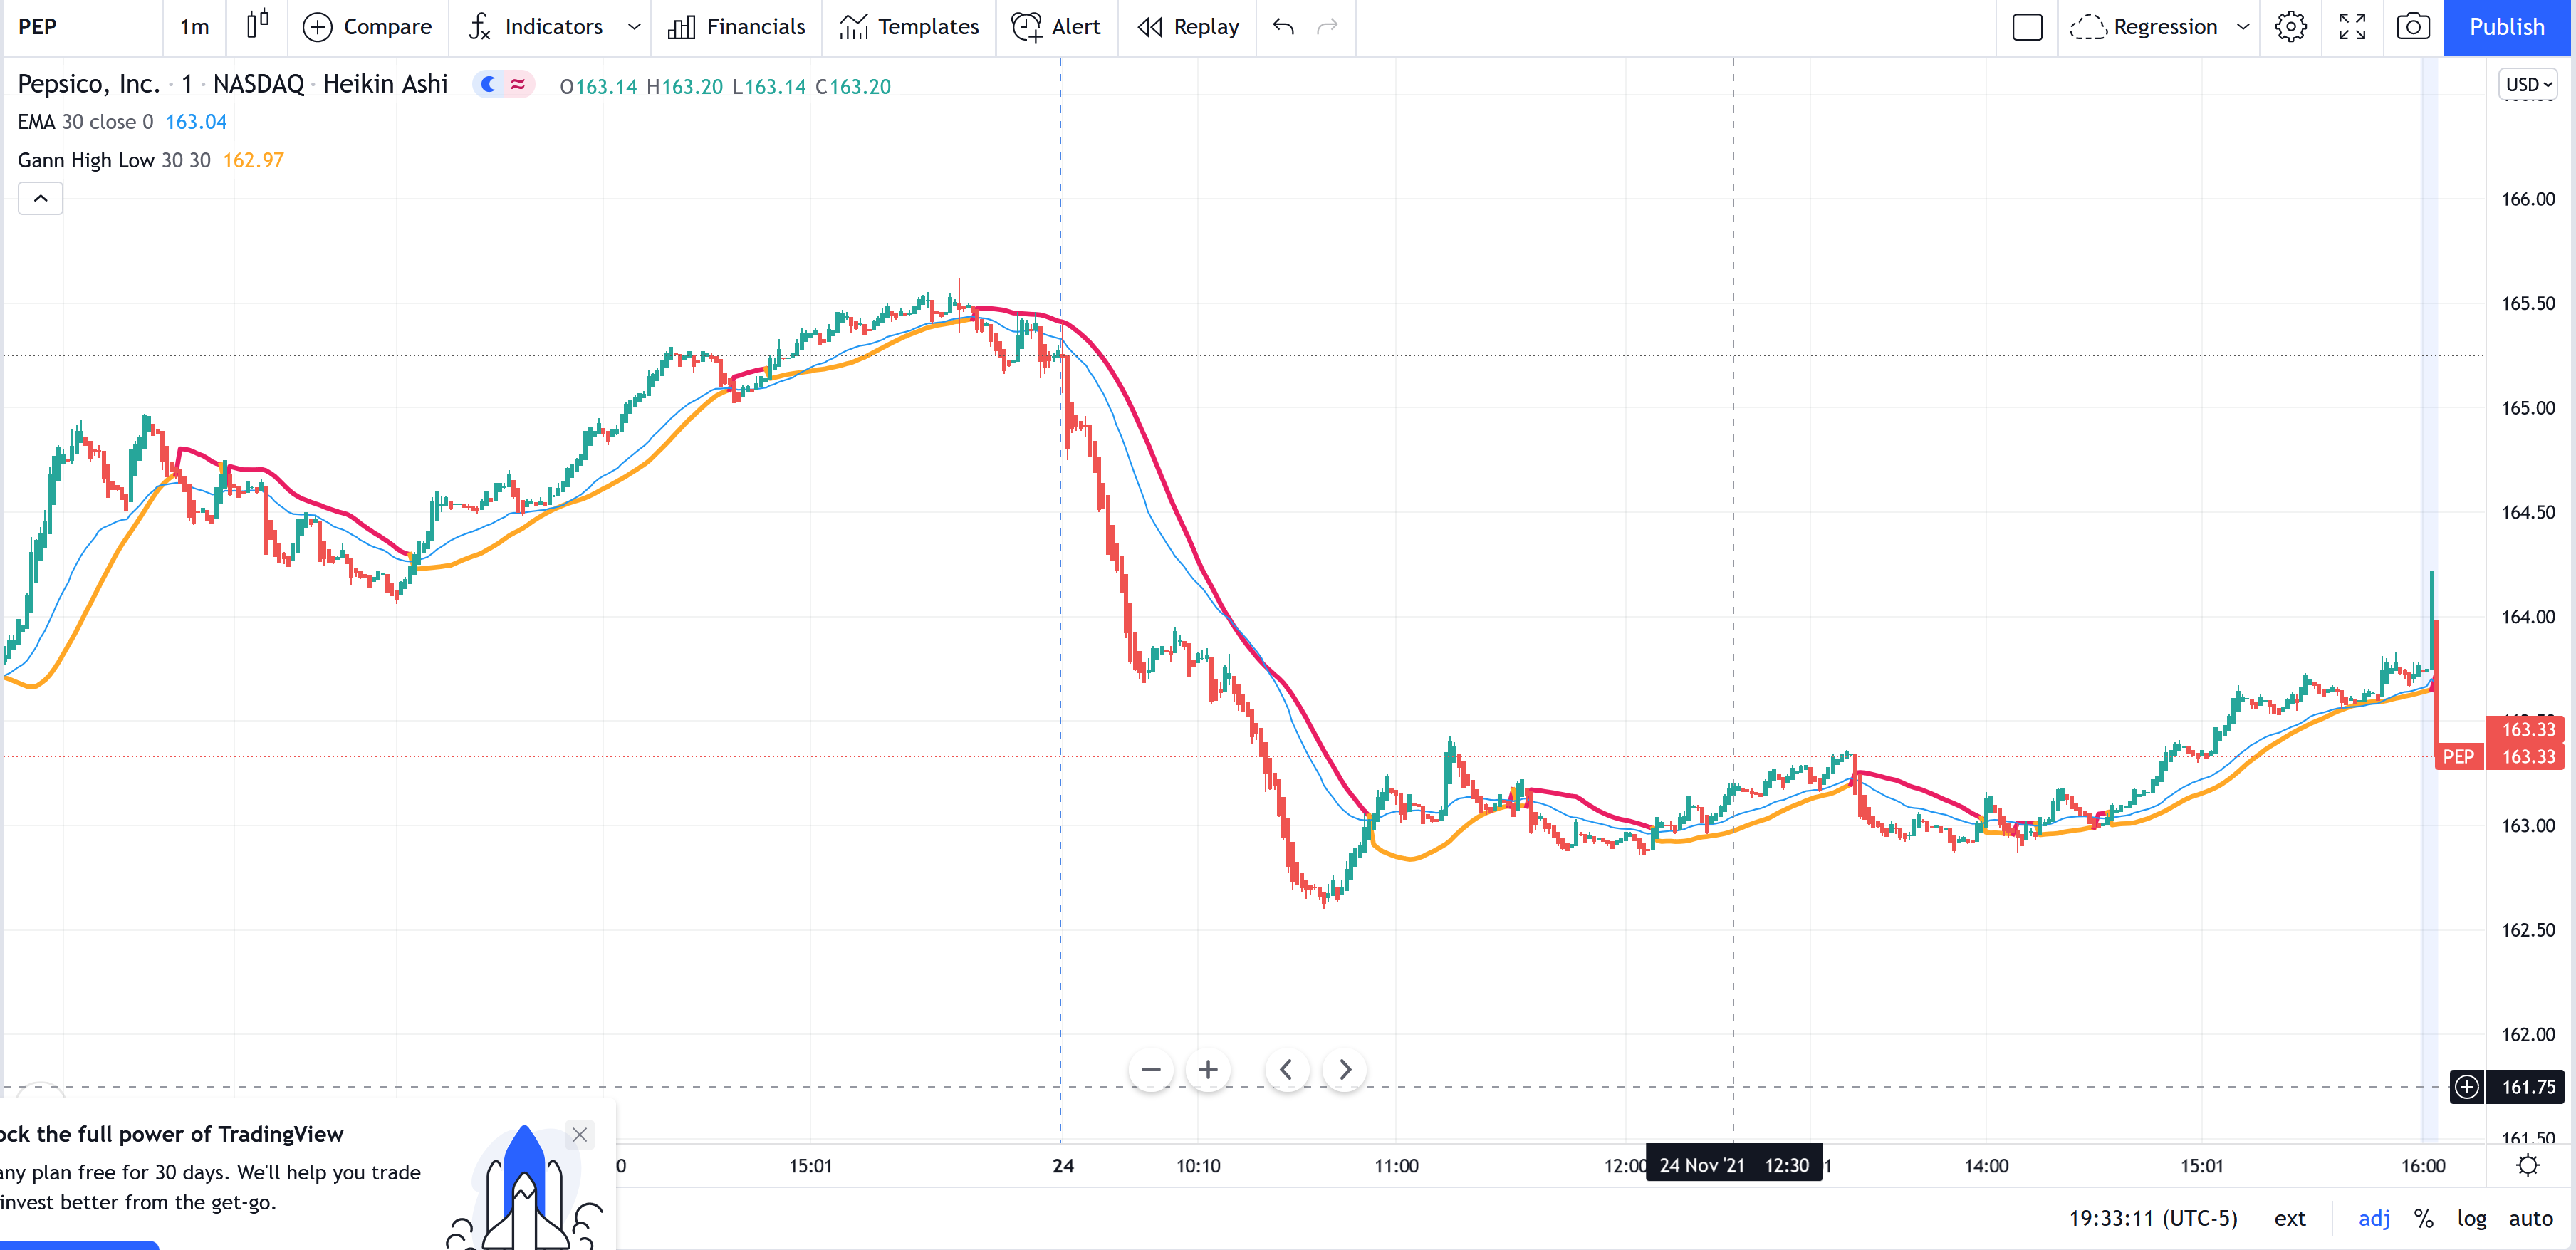Redo the last chart action
This screenshot has width=2576, height=1250.
point(1328,27)
